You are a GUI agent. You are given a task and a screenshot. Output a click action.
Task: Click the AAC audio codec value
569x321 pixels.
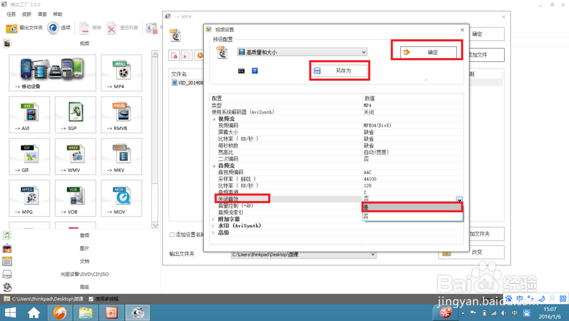tap(367, 173)
